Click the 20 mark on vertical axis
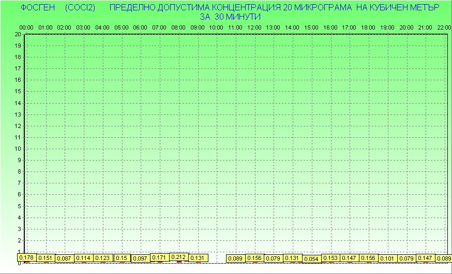Image resolution: width=452 pixels, height=274 pixels. (x=18, y=34)
